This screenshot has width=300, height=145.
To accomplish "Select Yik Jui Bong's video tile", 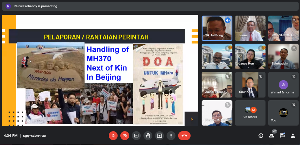I will (x=217, y=28).
